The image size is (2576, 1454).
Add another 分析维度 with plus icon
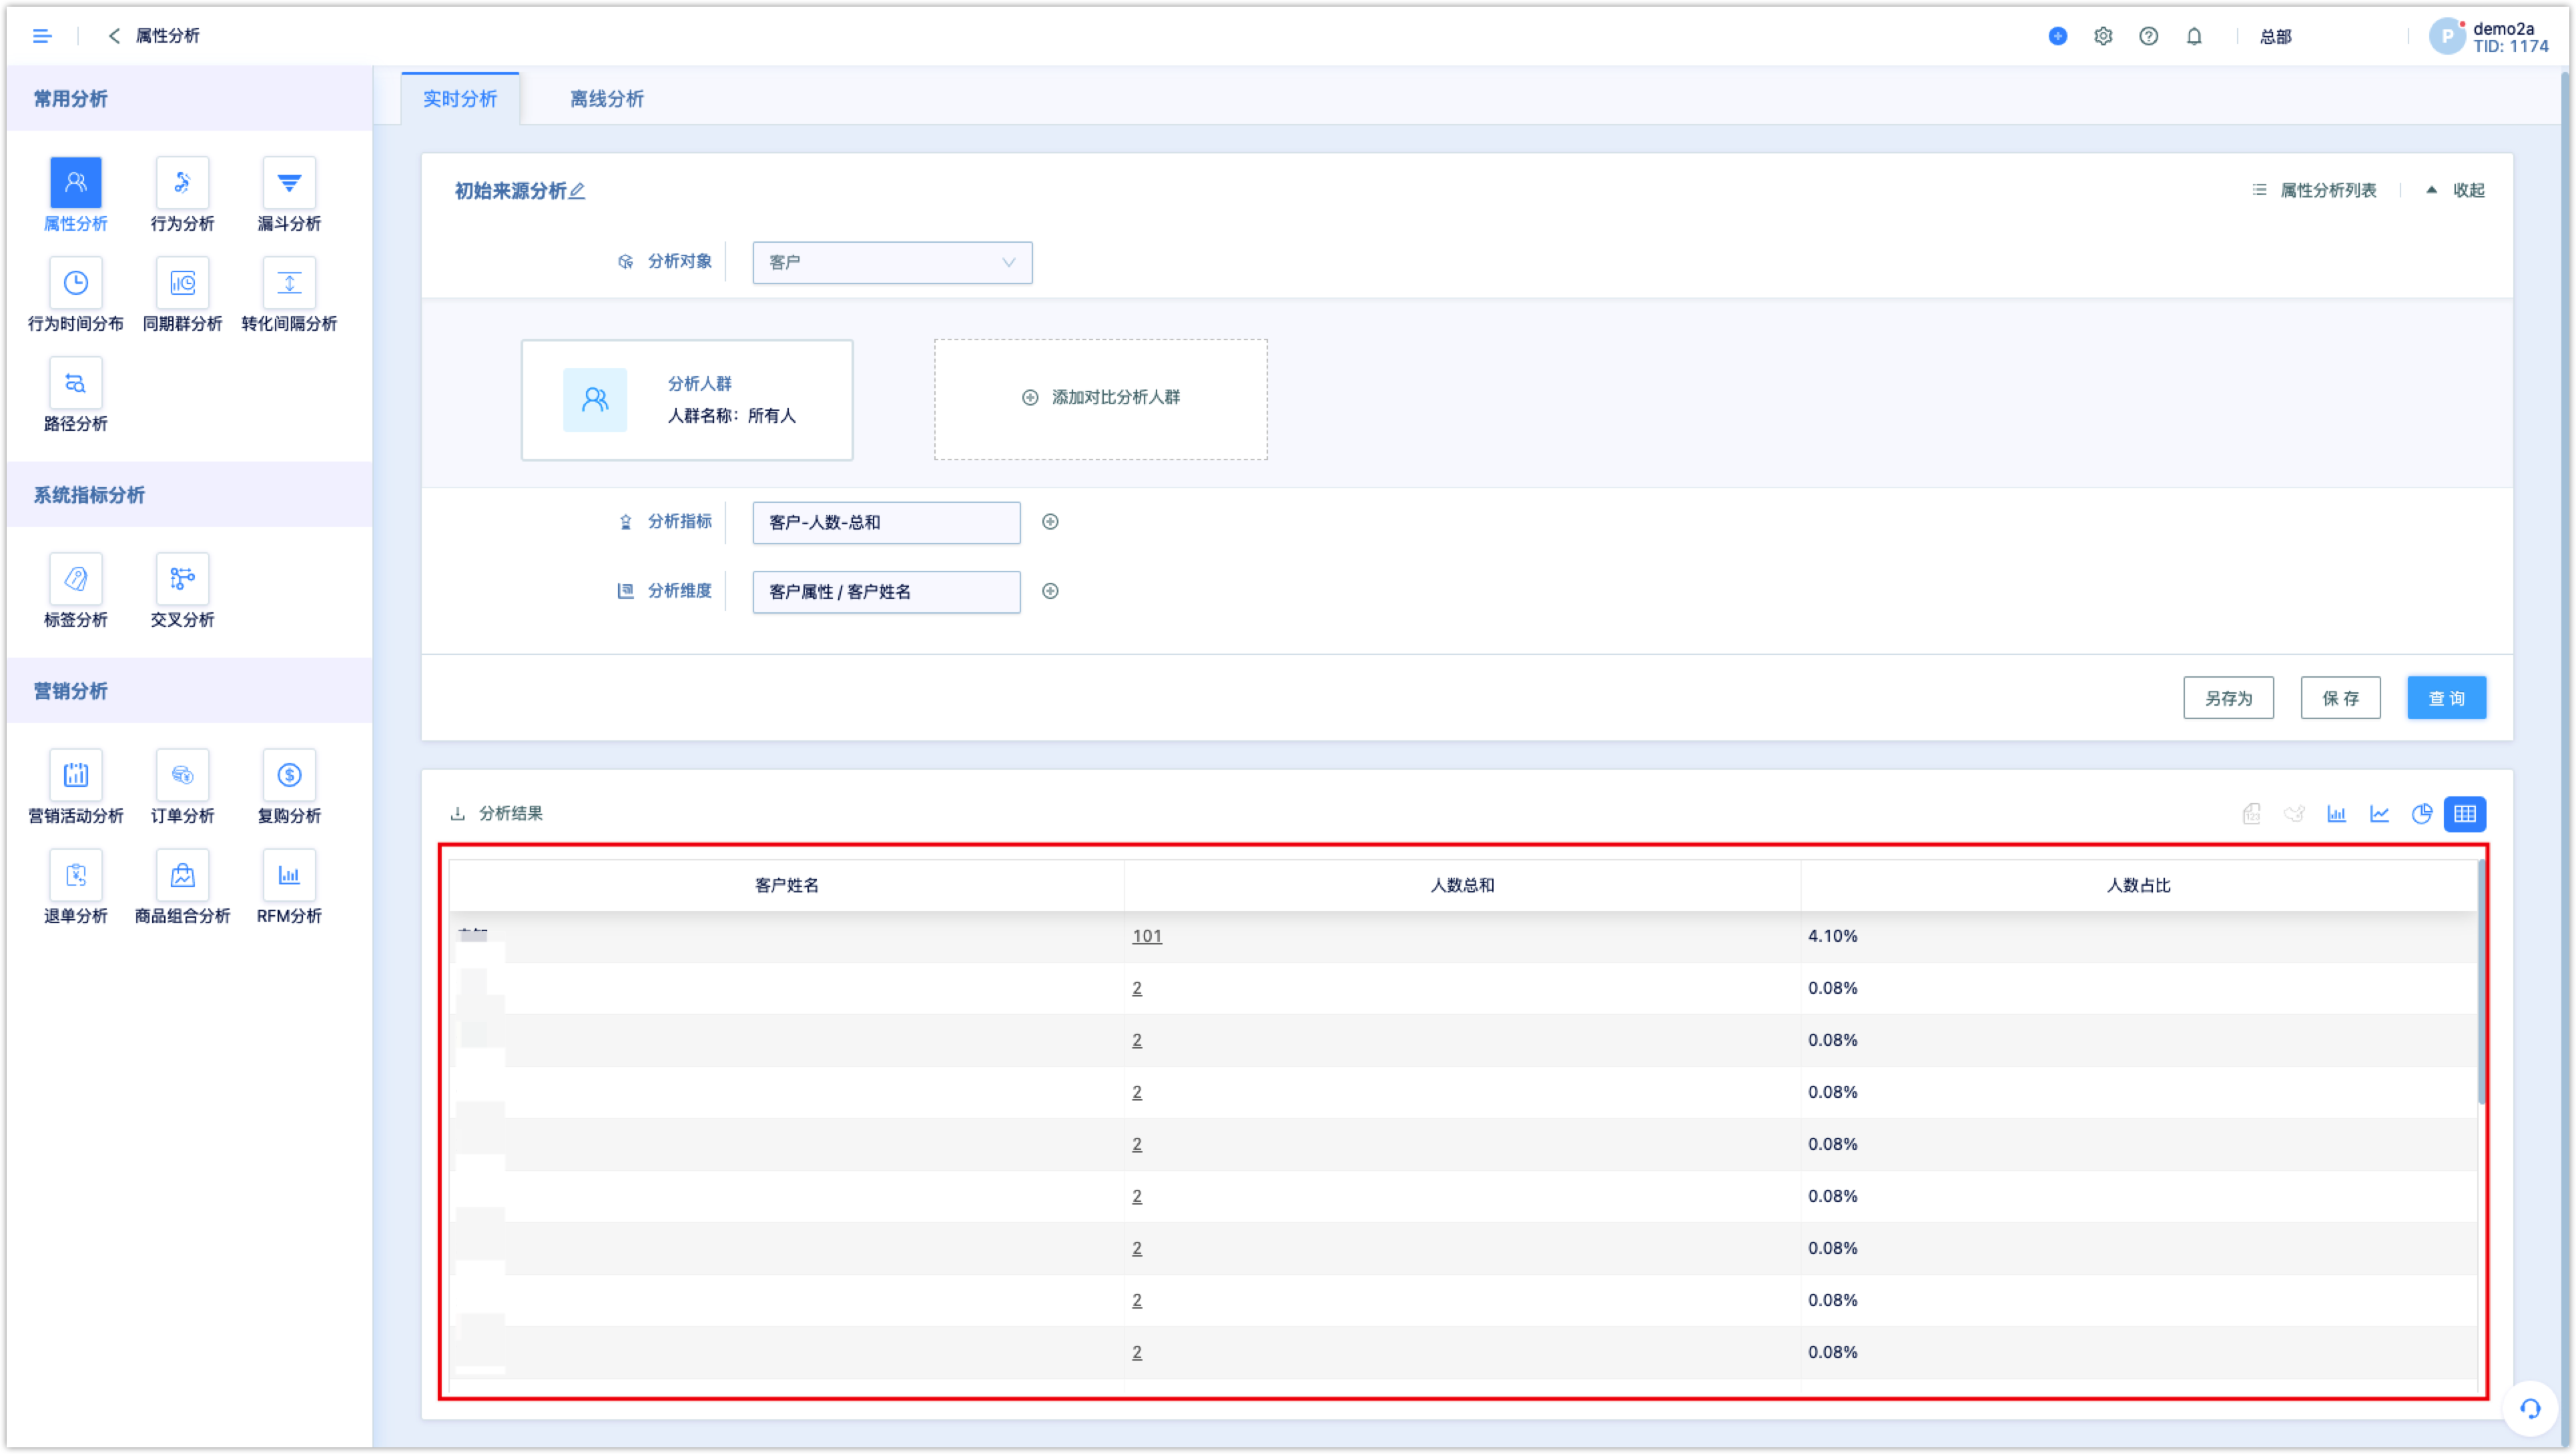click(x=1050, y=590)
